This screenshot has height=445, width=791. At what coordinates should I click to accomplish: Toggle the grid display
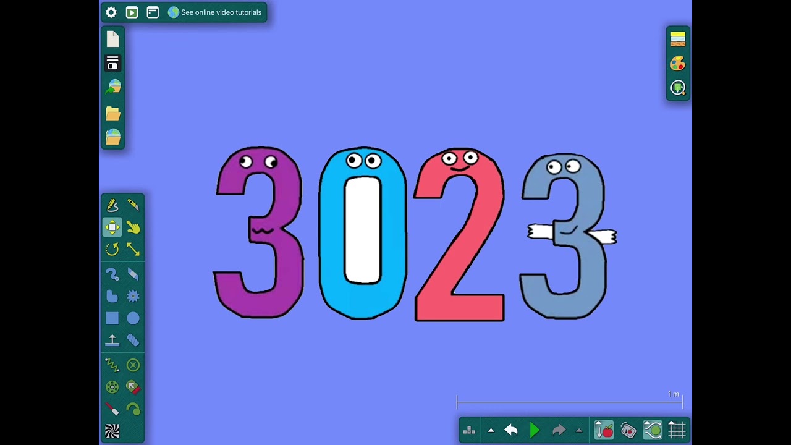[677, 430]
